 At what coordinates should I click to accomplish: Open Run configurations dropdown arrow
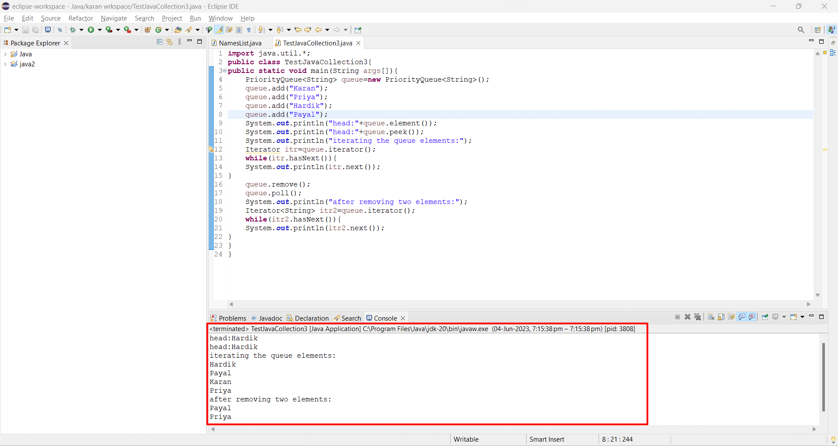(x=100, y=30)
